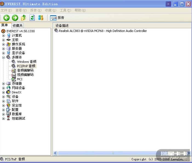Click the Realtek ALC883 device speaker icon
This screenshot has height=163, width=192.
pyautogui.click(x=56, y=31)
